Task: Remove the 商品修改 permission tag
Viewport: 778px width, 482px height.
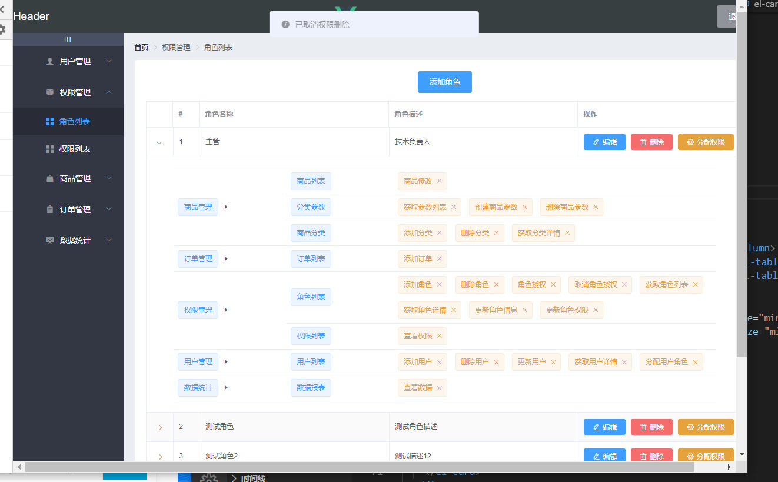Action: (x=439, y=181)
